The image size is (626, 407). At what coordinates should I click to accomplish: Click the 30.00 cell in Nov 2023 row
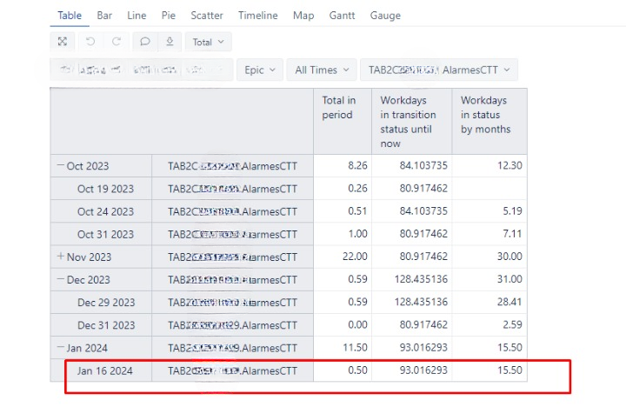pyautogui.click(x=489, y=256)
